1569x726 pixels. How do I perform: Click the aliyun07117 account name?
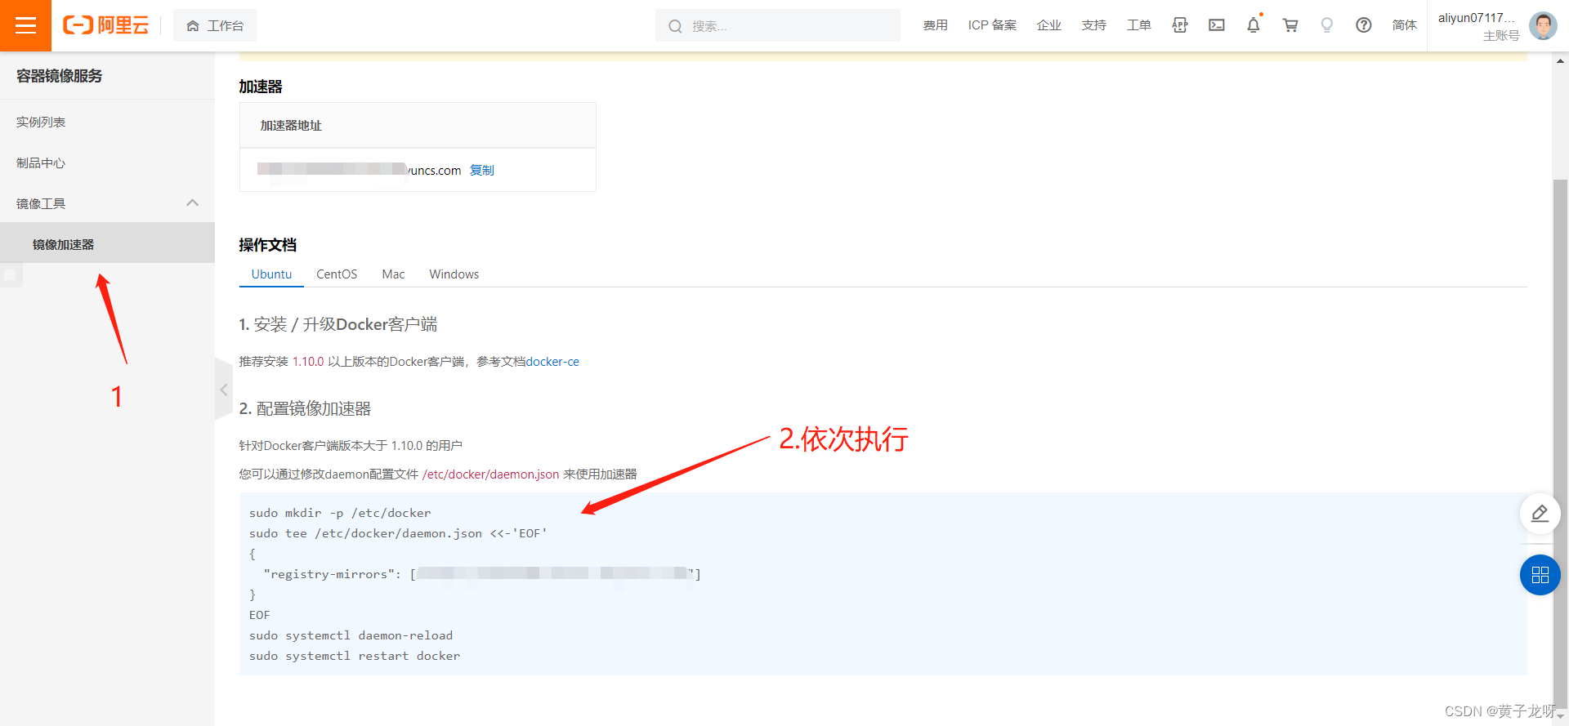pyautogui.click(x=1476, y=18)
